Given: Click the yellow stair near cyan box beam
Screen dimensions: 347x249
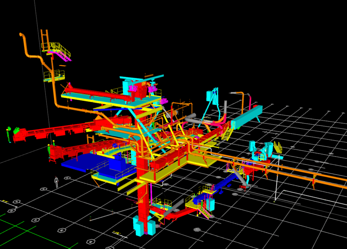Looking at the screenshot, I should [227, 132].
